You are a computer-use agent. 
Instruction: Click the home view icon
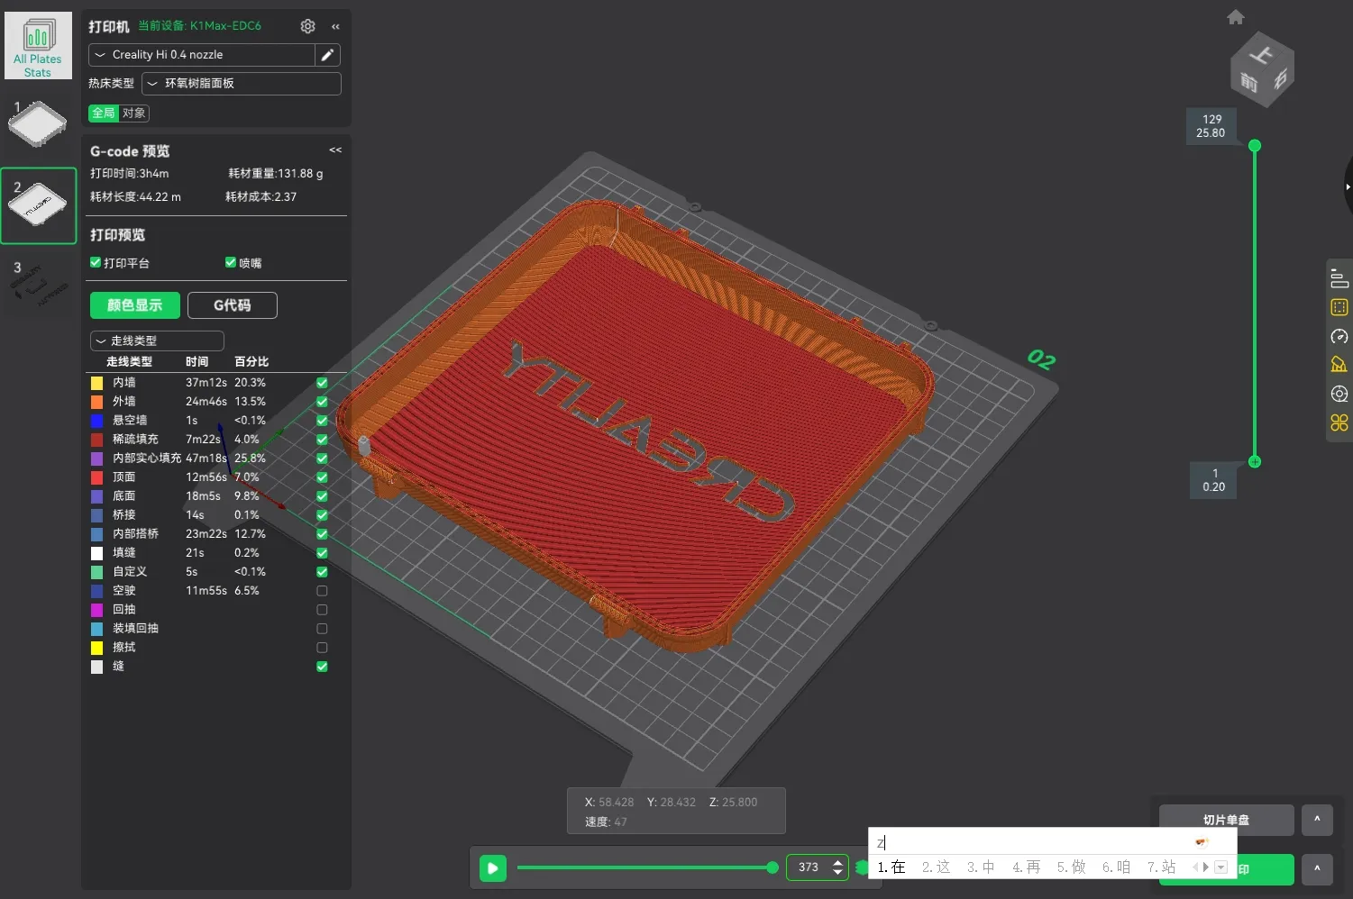click(x=1236, y=17)
